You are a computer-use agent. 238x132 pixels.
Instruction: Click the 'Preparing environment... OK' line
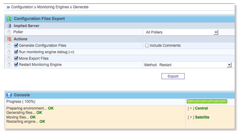[30, 108]
